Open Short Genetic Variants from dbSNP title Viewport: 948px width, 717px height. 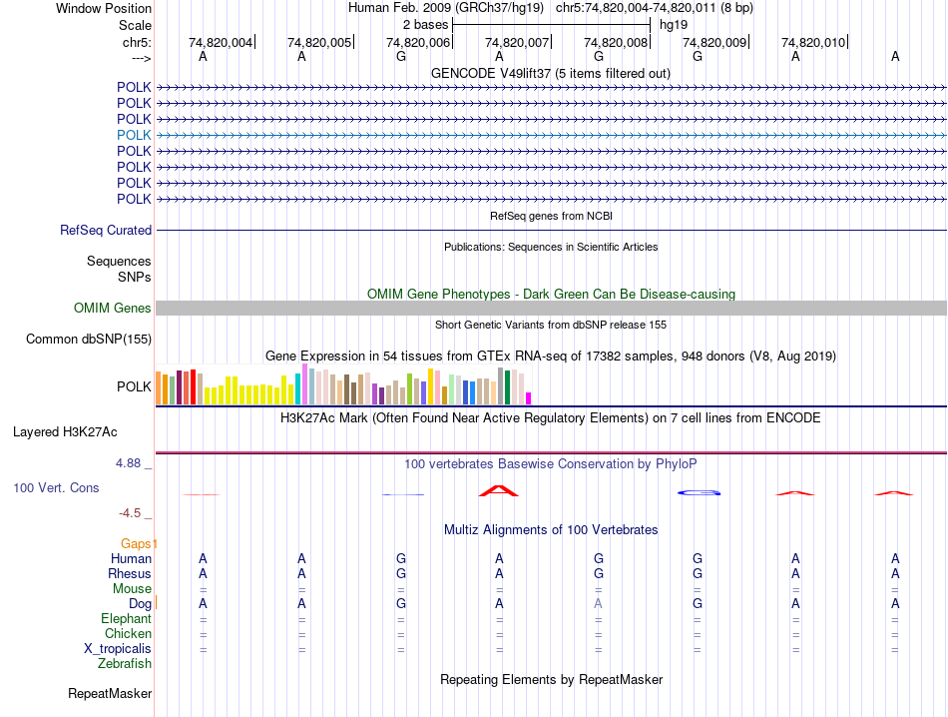551,325
